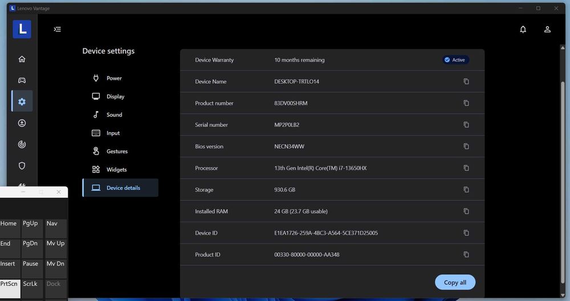570x301 pixels.
Task: Click the Active warranty badge
Action: [455, 60]
